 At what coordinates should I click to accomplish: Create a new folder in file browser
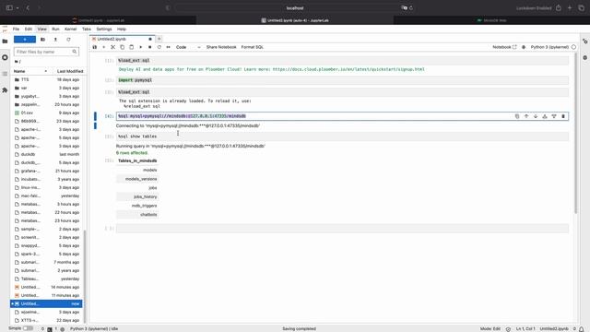[x=43, y=40]
